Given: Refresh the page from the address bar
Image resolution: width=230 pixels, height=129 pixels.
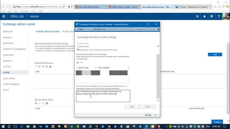Looking at the screenshot, I should click(72, 6).
